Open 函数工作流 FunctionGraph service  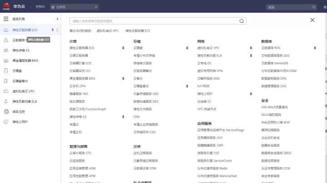point(88,109)
